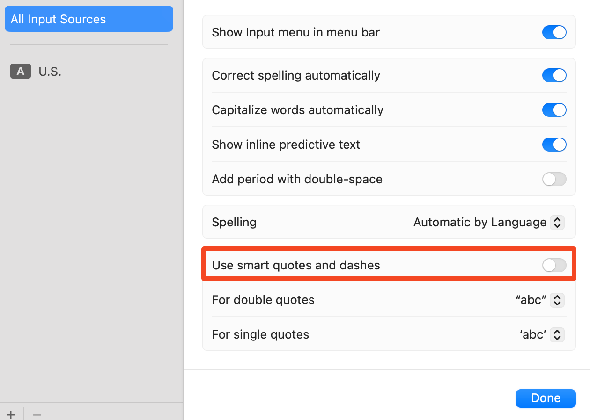
Task: Click the "Spelling" row label
Action: (x=234, y=222)
